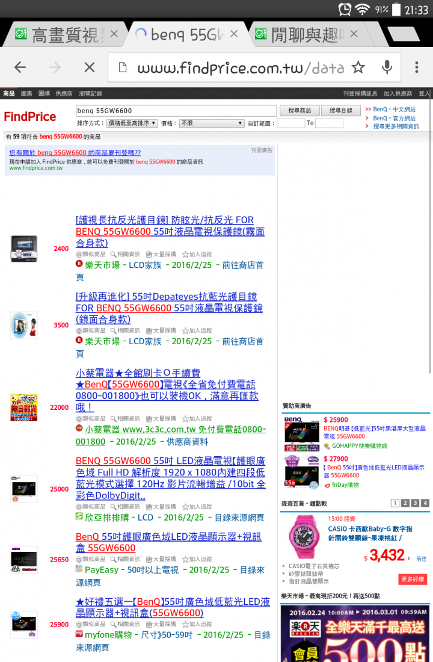Open the 不限 price dropdown
This screenshot has width=433, height=662.
pyautogui.click(x=212, y=123)
